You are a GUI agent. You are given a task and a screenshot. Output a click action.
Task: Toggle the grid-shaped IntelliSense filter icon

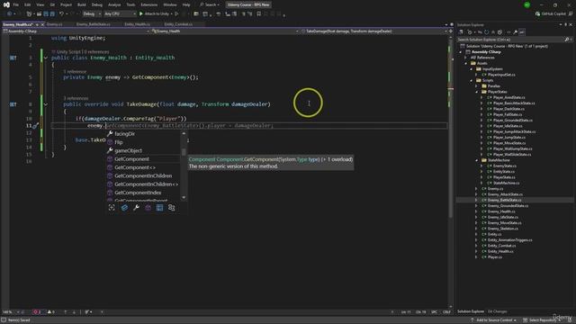pyautogui.click(x=160, y=208)
